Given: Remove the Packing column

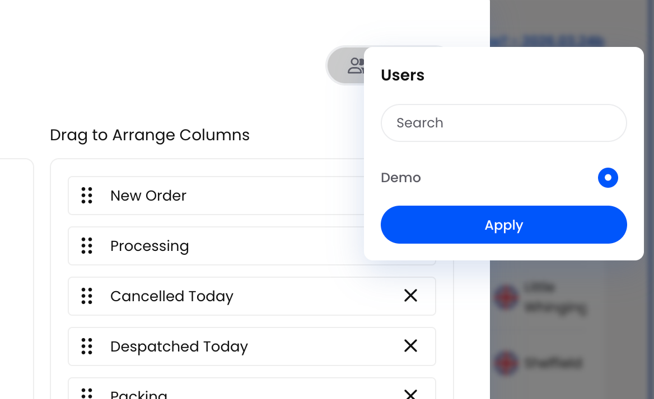Looking at the screenshot, I should pyautogui.click(x=411, y=394).
